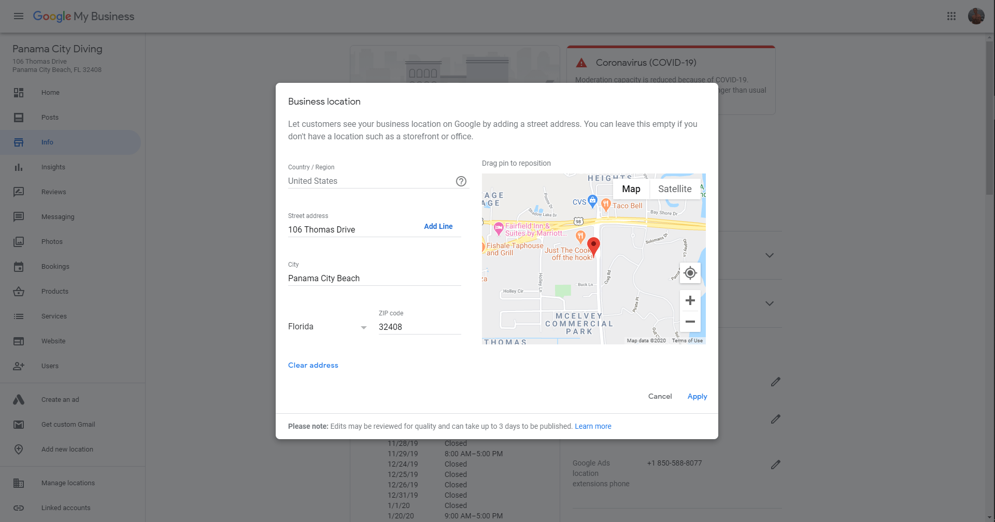
Task: Click the help question mark beside Country field
Action: coord(461,181)
